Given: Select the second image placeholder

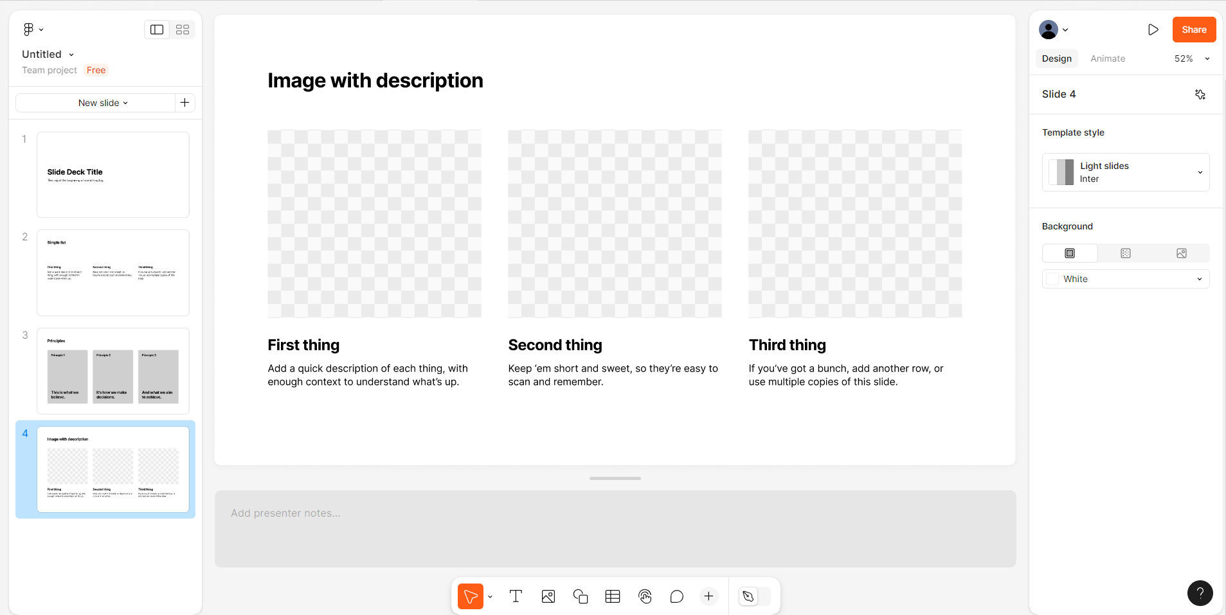Looking at the screenshot, I should 615,224.
